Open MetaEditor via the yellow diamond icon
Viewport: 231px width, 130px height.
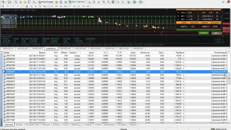click(56, 2)
